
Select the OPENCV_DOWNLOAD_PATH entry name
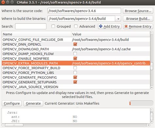click(26, 49)
